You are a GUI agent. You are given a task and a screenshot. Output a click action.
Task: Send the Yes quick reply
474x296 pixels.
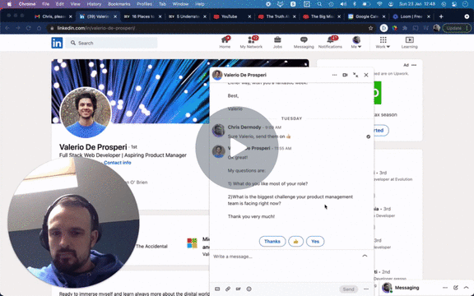(315, 242)
